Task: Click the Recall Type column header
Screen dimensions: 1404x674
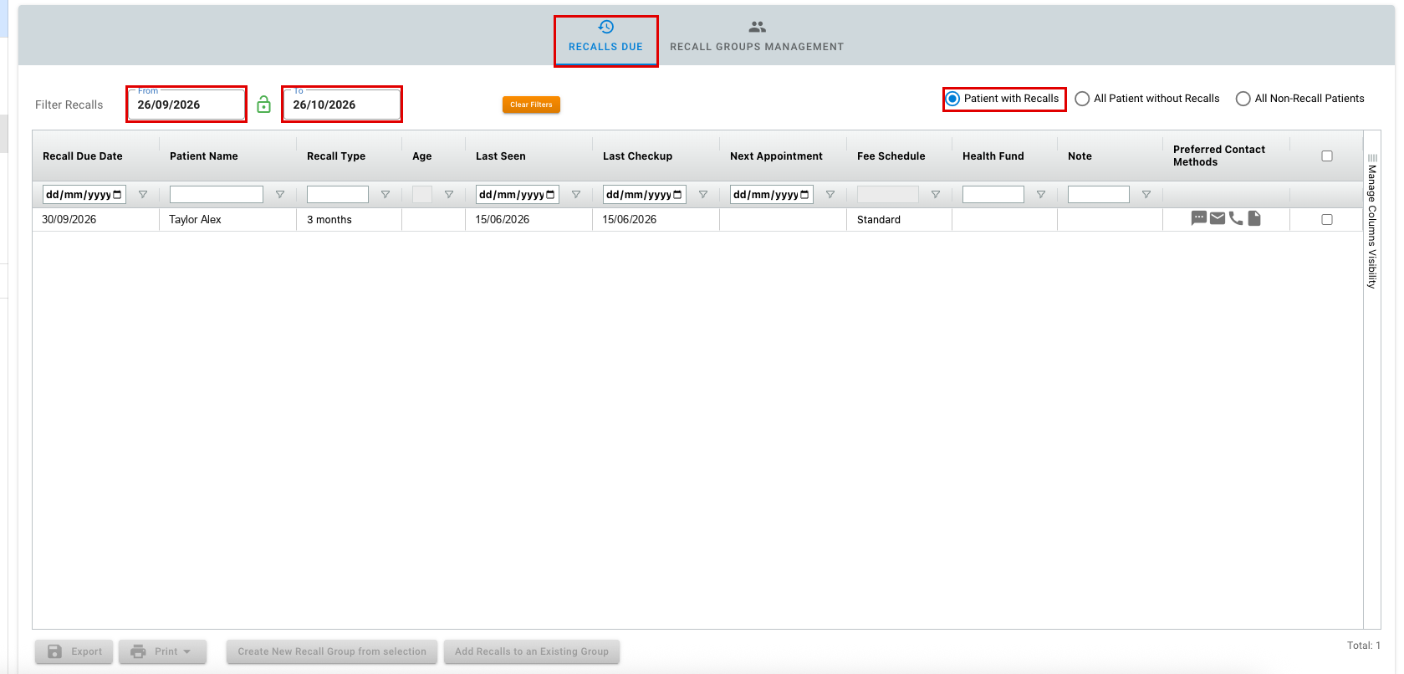Action: point(336,156)
